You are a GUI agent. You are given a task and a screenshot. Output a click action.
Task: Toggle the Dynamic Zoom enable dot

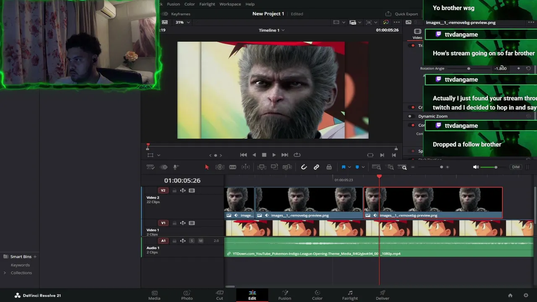point(410,116)
